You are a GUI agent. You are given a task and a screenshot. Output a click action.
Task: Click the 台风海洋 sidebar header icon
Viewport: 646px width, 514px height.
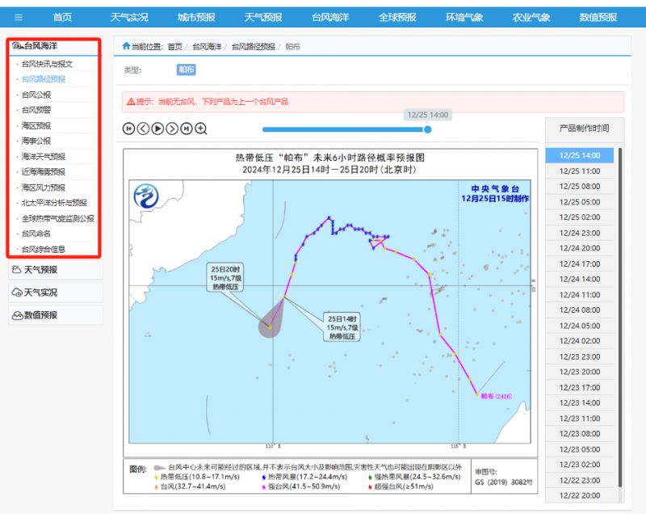point(17,46)
